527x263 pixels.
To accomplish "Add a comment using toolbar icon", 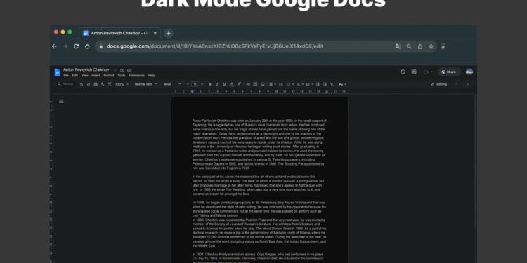I will pyautogui.click(x=255, y=84).
